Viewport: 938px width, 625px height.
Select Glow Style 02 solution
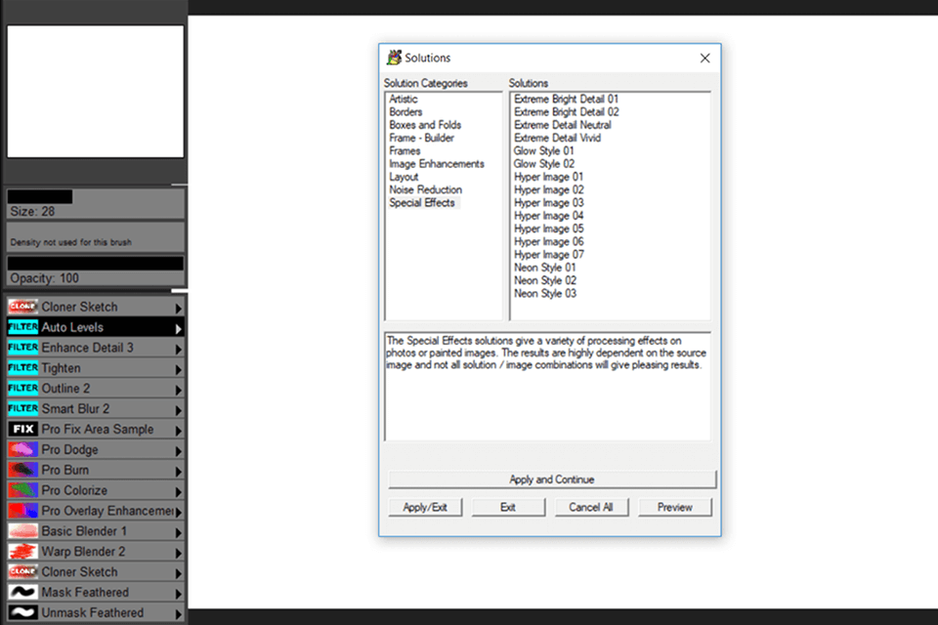(544, 164)
